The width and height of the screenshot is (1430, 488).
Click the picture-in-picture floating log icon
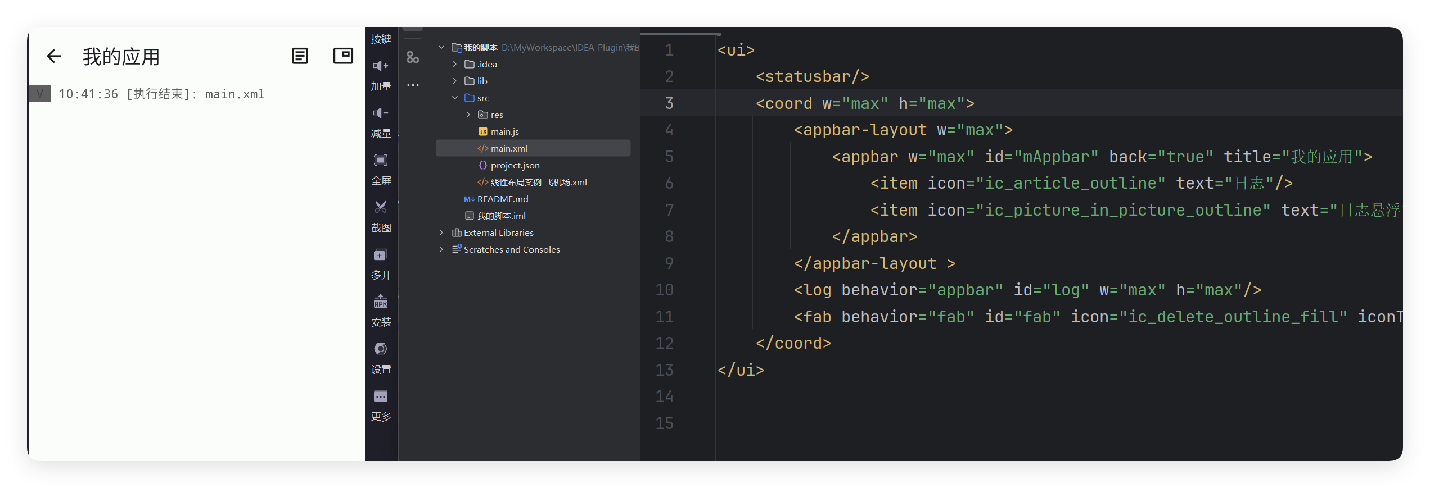pyautogui.click(x=343, y=56)
